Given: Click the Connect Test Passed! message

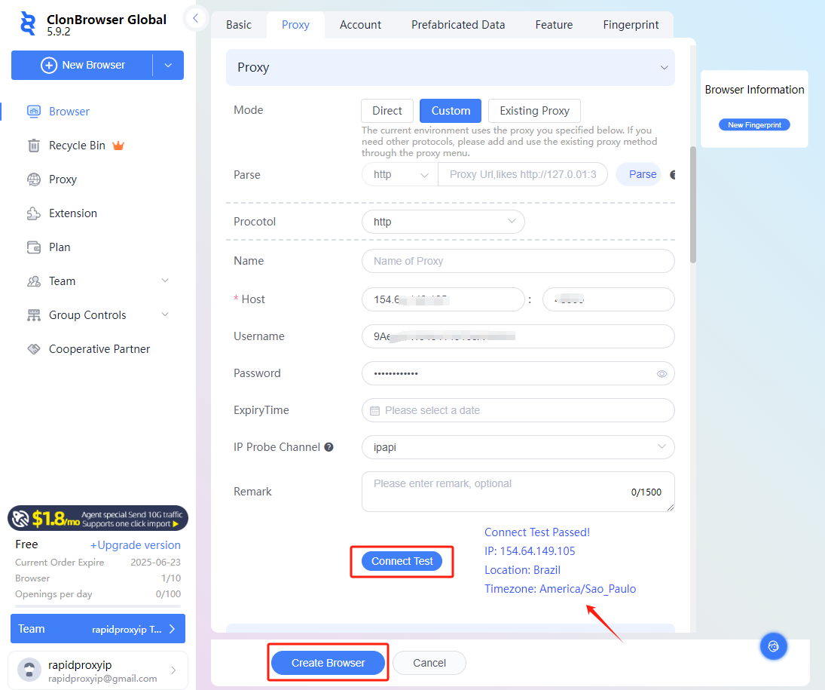Looking at the screenshot, I should (x=537, y=532).
